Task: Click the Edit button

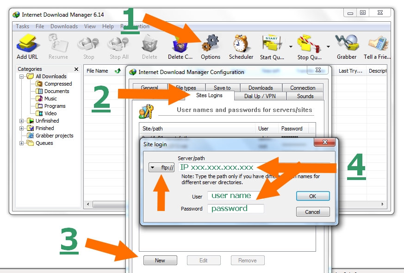Action: (x=204, y=261)
